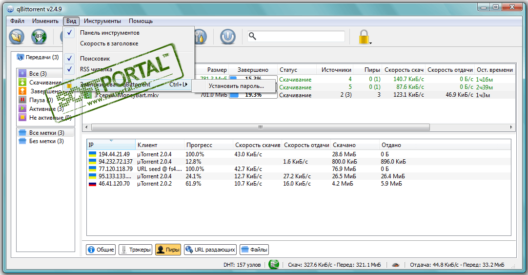Show the URL раздающих panel
Viewport: 528px width, 275px height.
tap(210, 250)
